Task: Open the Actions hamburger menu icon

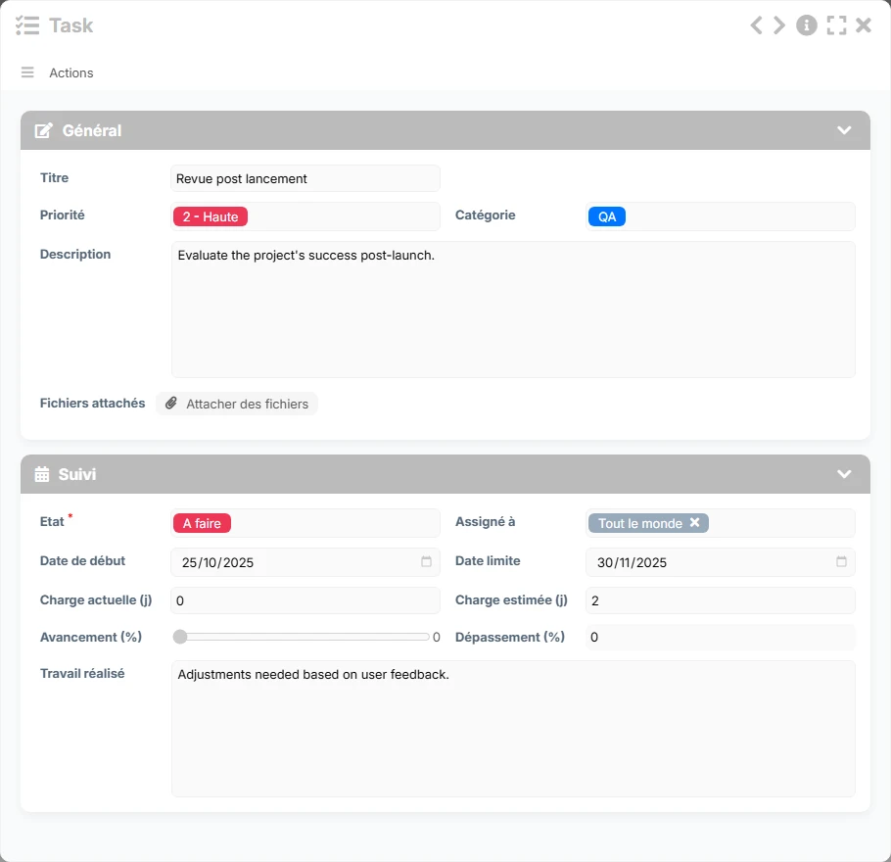Action: click(27, 72)
